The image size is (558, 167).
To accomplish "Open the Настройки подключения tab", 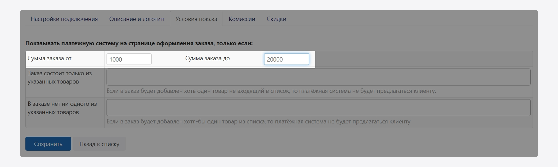I will point(64,19).
